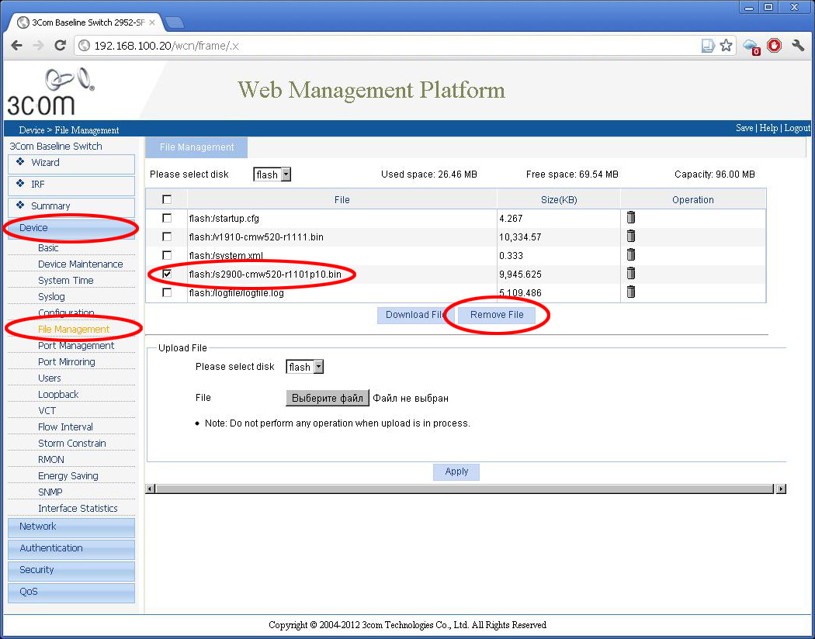The height and width of the screenshot is (639, 815).
Task: Open Port Mirroring settings
Action: [x=67, y=362]
